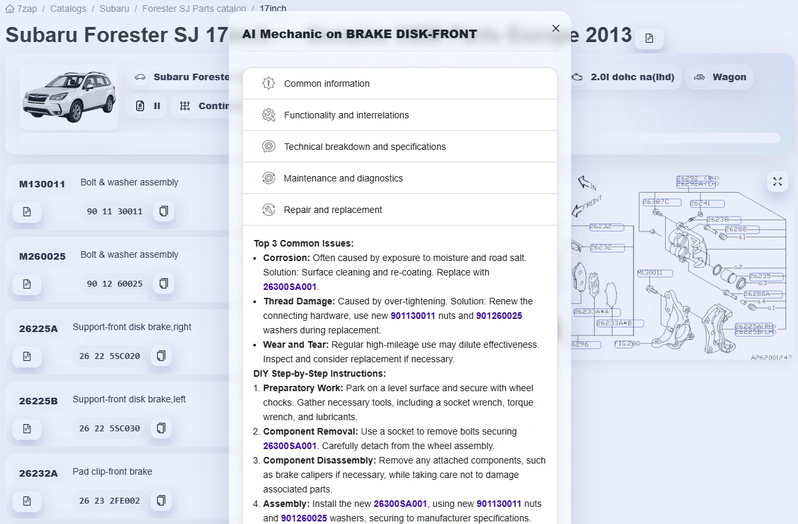Select 26225A<RH> label on the diagram
Viewport: 798px width, 524px height.
click(x=754, y=326)
